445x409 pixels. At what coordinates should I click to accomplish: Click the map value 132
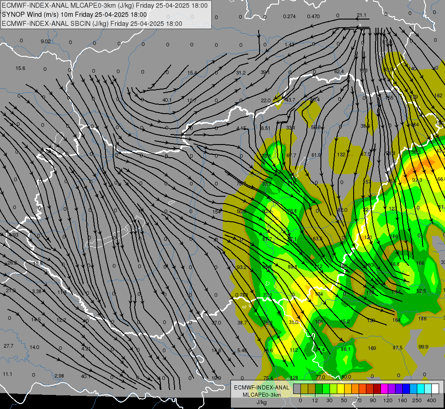tap(341, 155)
